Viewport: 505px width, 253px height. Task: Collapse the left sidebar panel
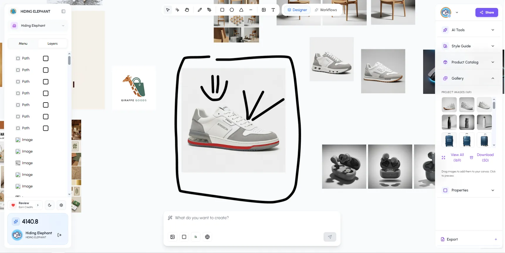63,11
